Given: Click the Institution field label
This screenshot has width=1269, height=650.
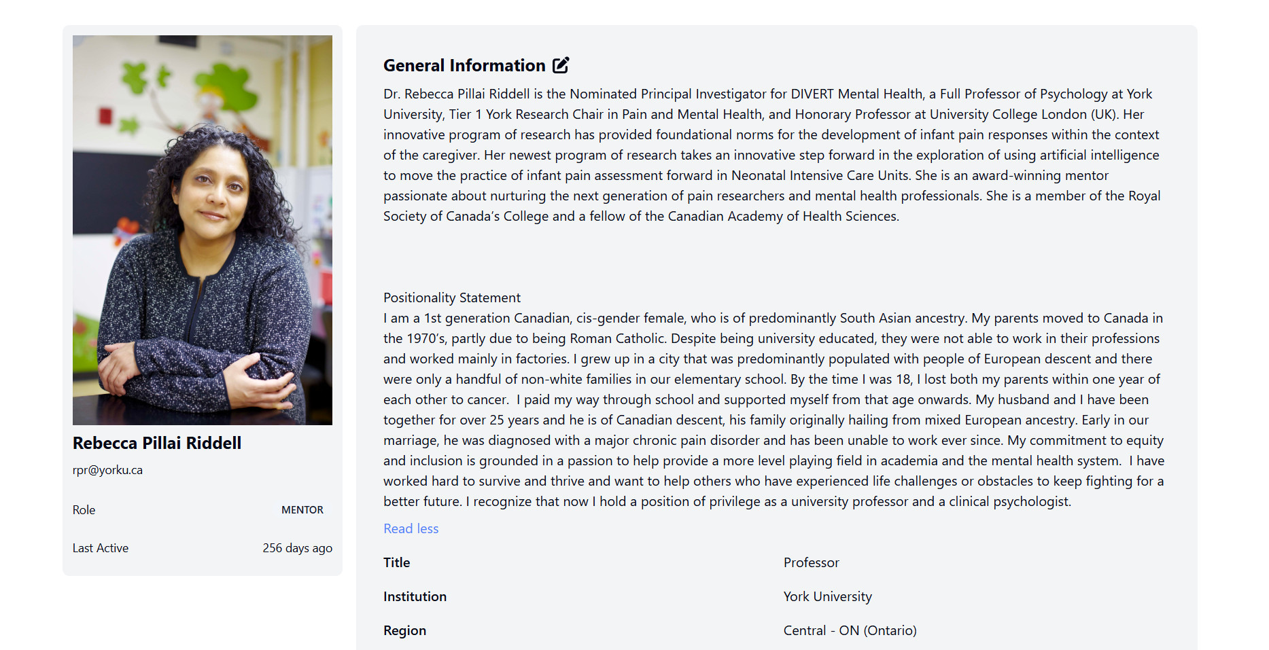Looking at the screenshot, I should pyautogui.click(x=415, y=596).
